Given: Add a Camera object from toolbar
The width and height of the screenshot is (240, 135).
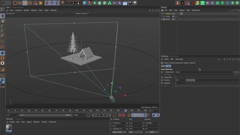Looking at the screenshot, I should point(130,3).
